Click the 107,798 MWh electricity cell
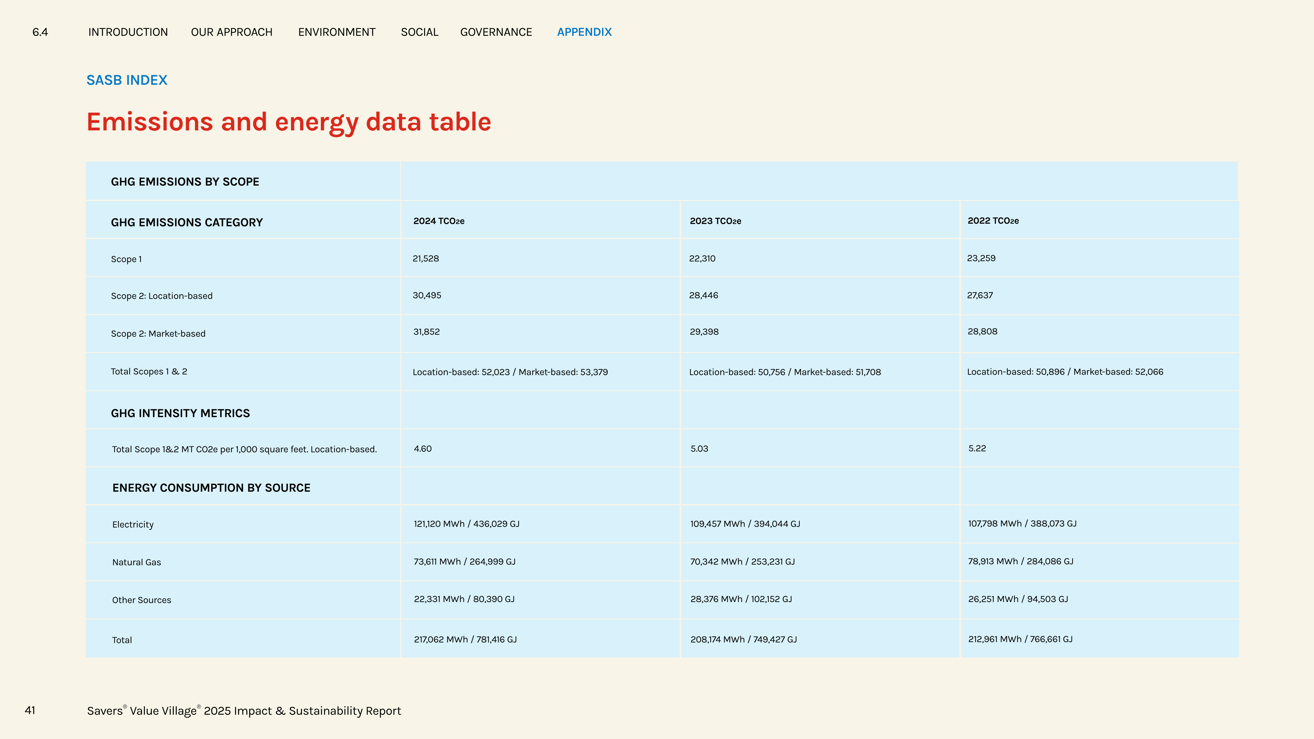Screen dimensions: 1314x739 (x=1022, y=523)
